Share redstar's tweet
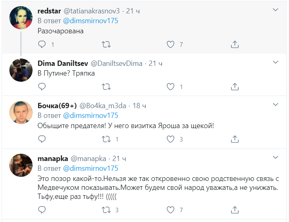 coord(234,44)
